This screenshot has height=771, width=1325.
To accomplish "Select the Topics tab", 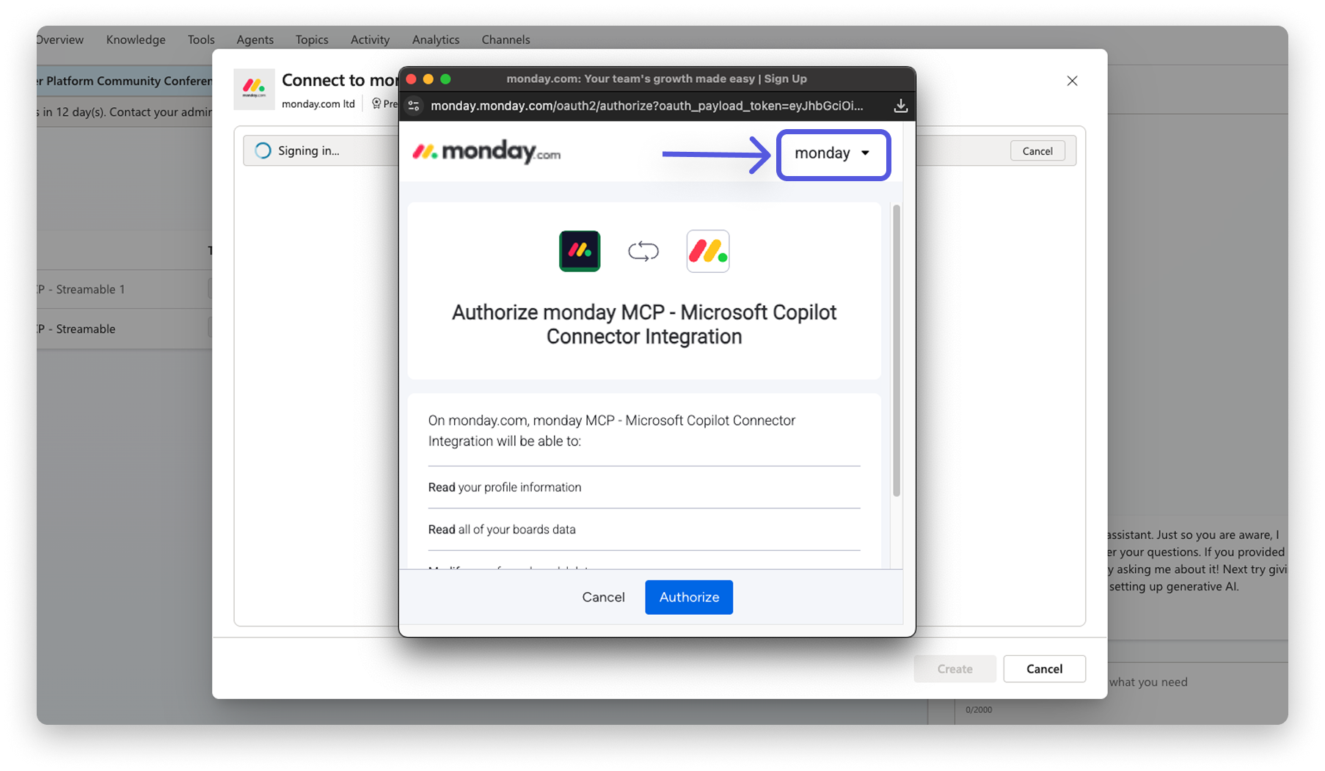I will (312, 40).
